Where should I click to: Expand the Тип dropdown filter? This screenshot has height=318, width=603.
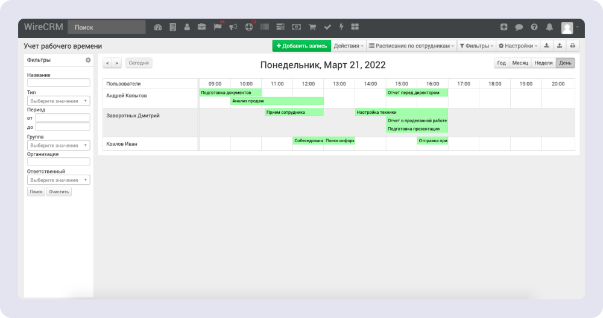coord(58,101)
